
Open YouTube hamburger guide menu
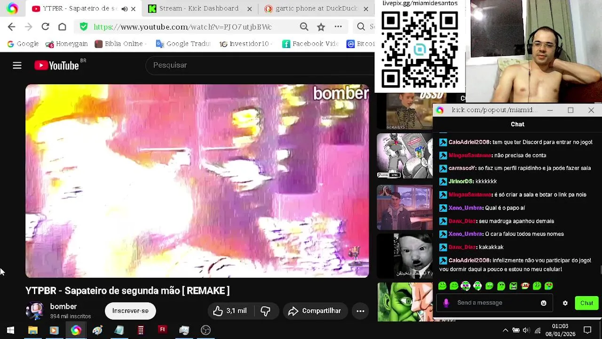pyautogui.click(x=17, y=65)
